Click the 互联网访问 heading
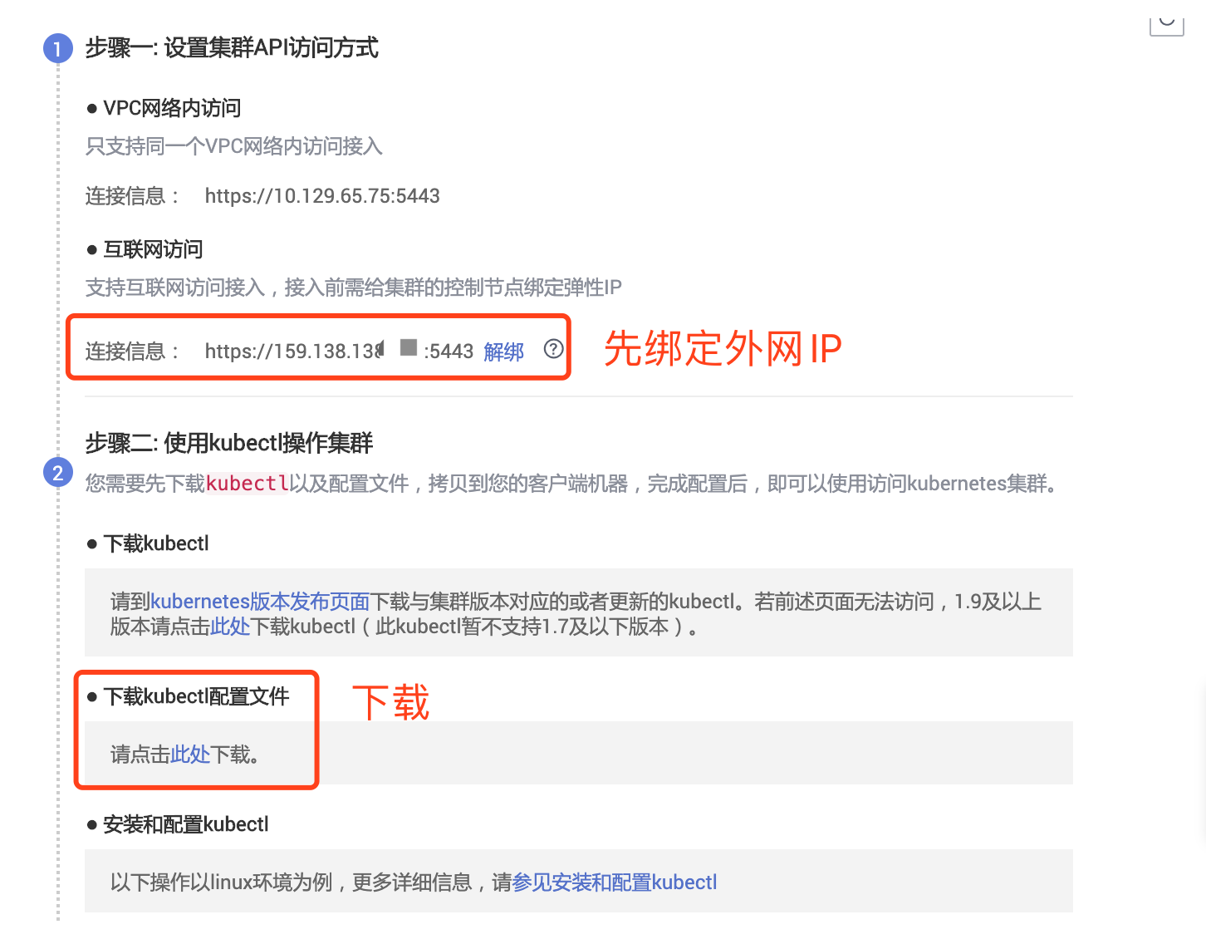The width and height of the screenshot is (1206, 939). pyautogui.click(x=153, y=249)
